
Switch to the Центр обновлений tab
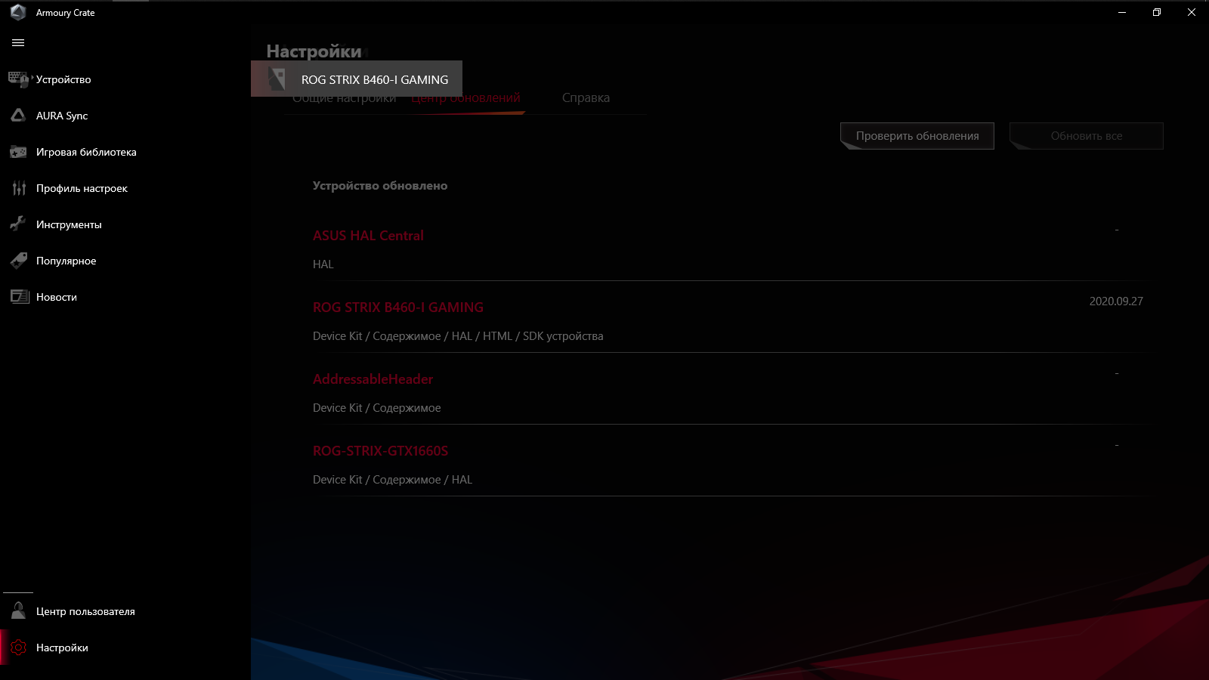tap(465, 98)
